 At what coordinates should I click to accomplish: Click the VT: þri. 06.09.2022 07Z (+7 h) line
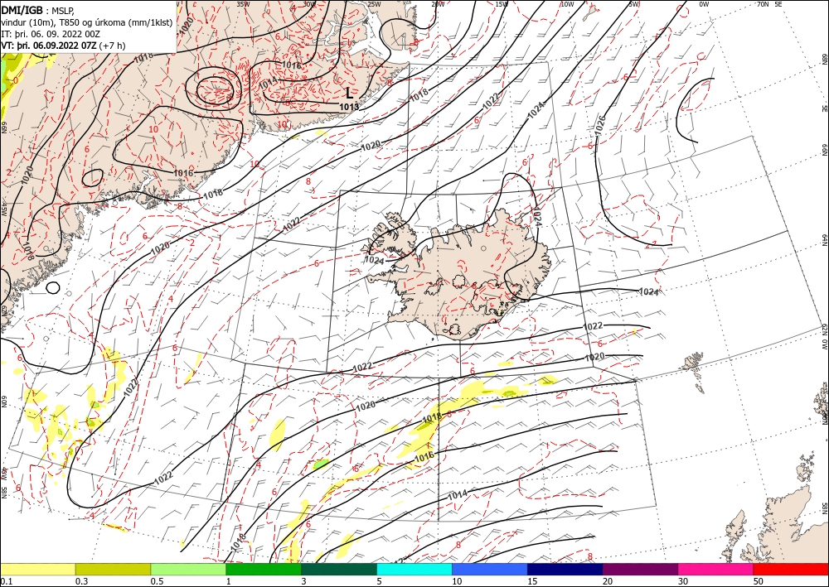click(x=64, y=46)
